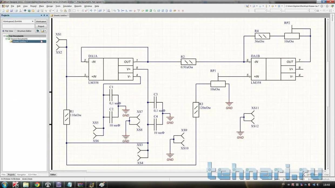
Task: Click the Project button
Action: point(41,26)
